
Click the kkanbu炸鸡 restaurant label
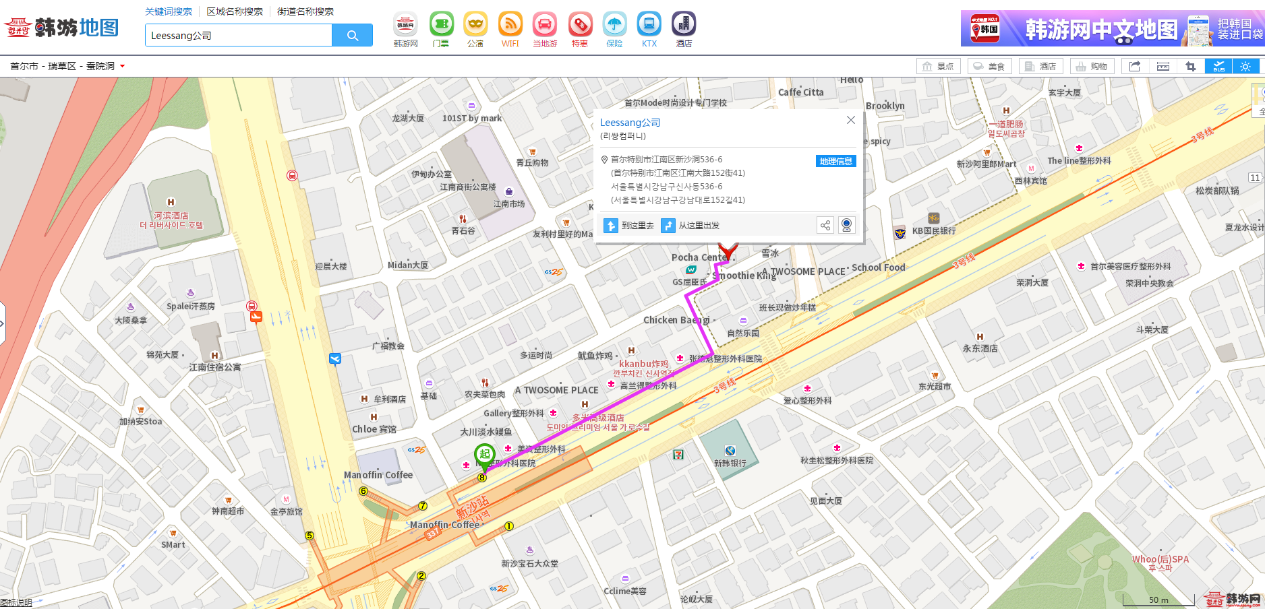coord(644,364)
